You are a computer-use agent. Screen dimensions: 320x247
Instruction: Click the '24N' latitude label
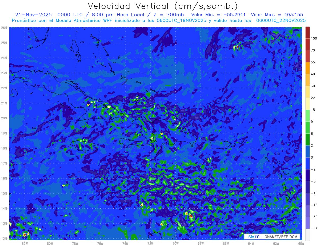4,58
